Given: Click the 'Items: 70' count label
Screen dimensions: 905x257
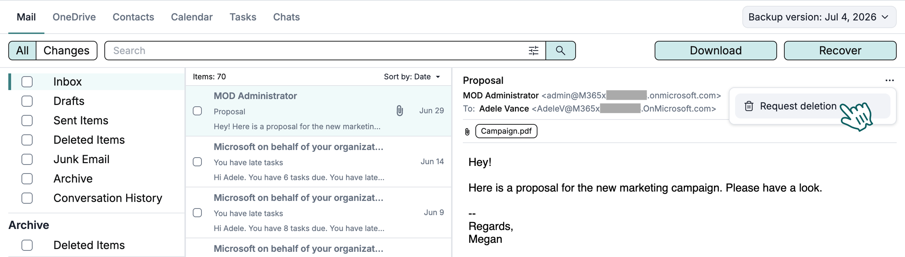Looking at the screenshot, I should coord(209,77).
